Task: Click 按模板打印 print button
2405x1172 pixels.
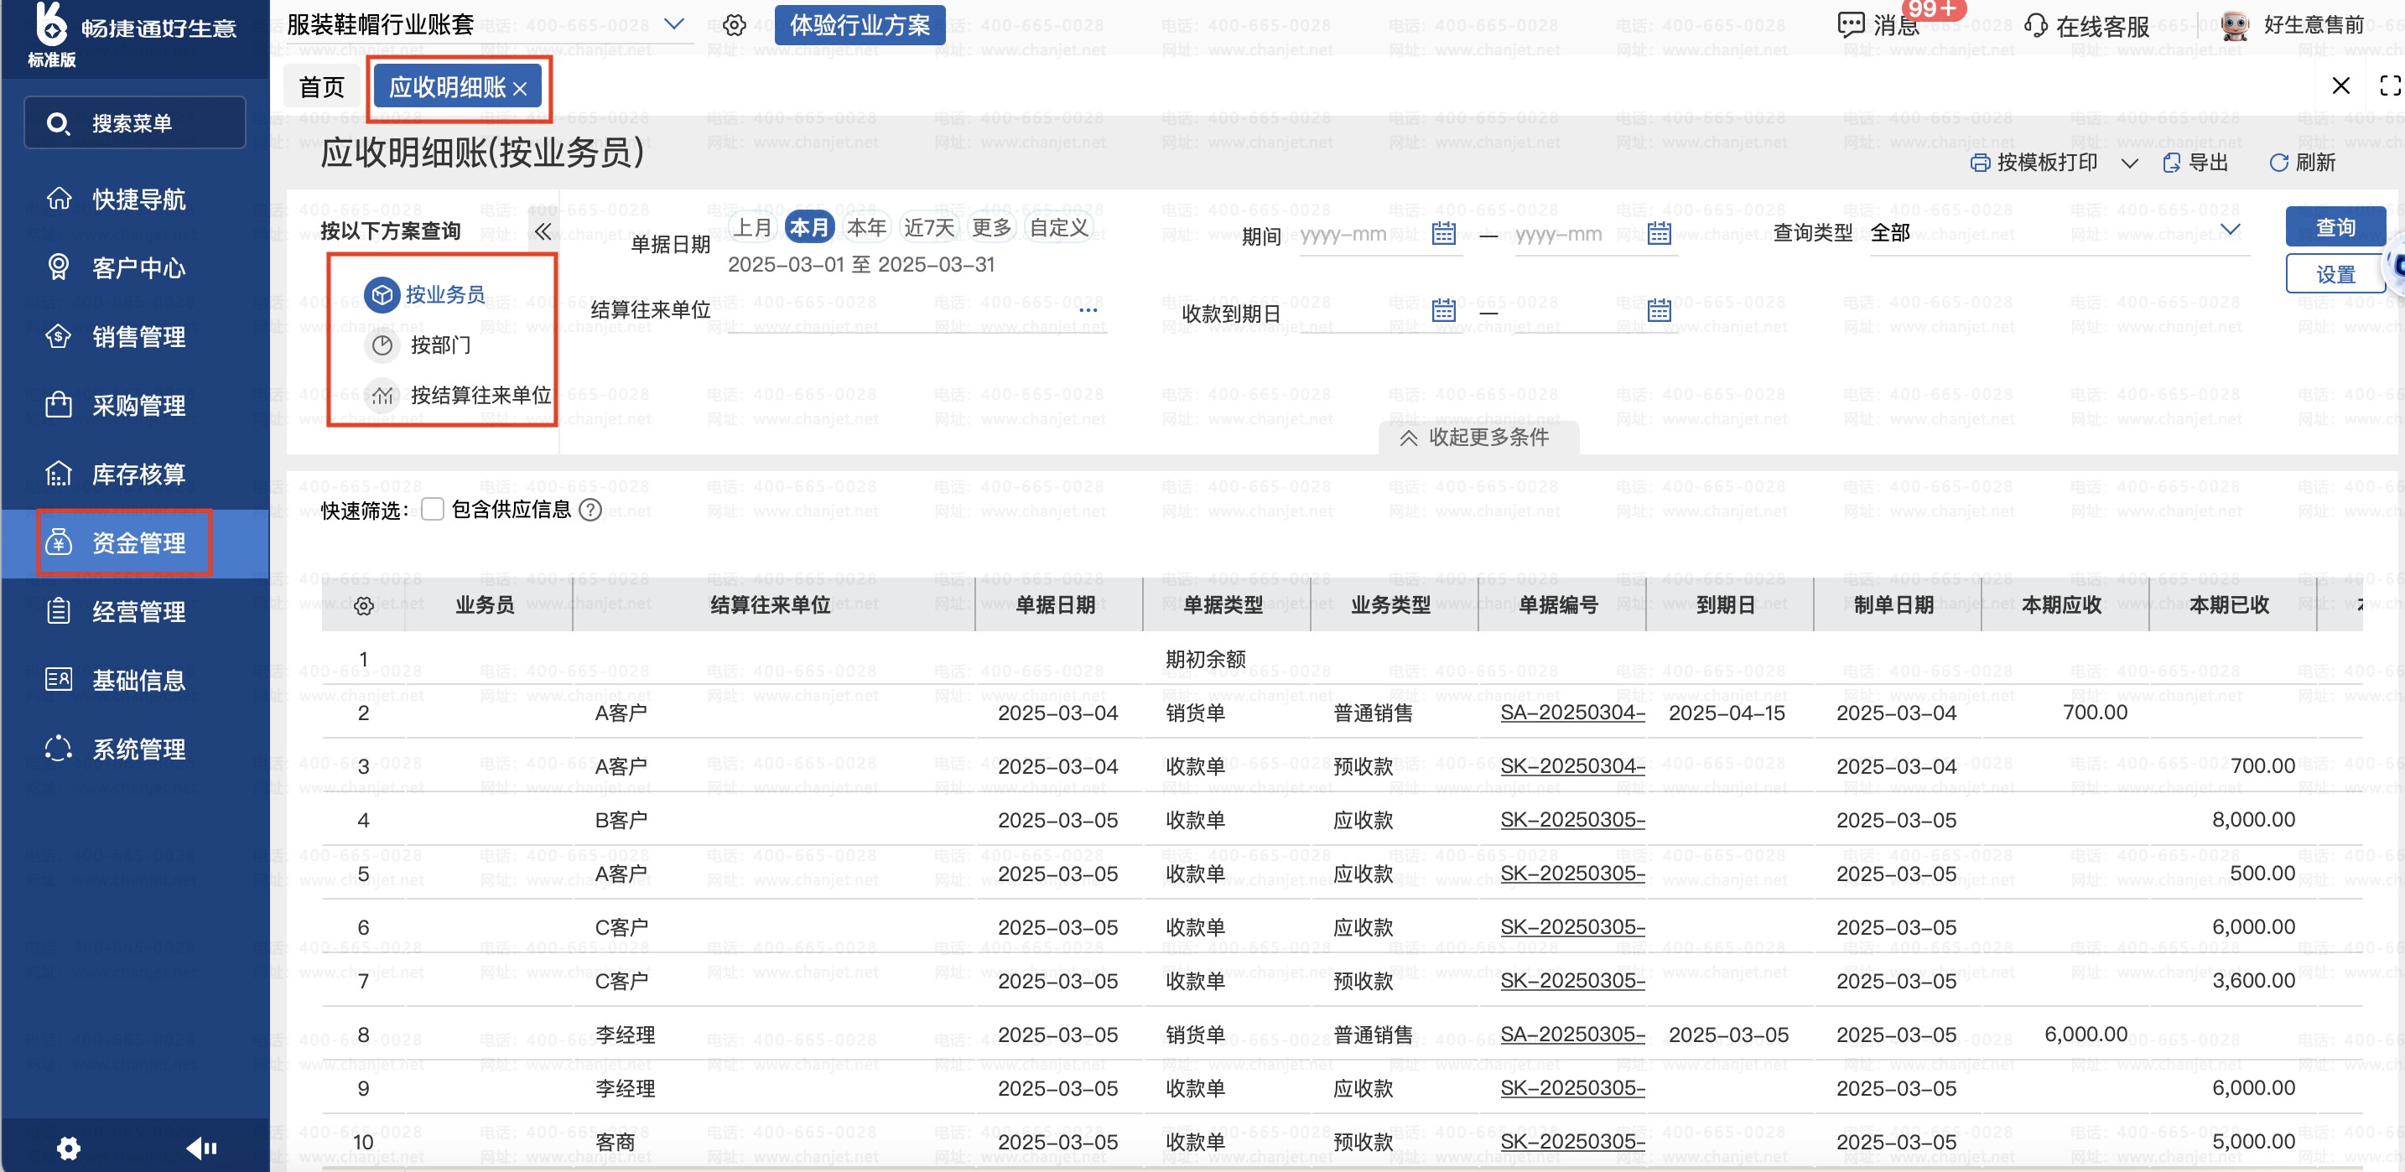Action: coord(2034,163)
